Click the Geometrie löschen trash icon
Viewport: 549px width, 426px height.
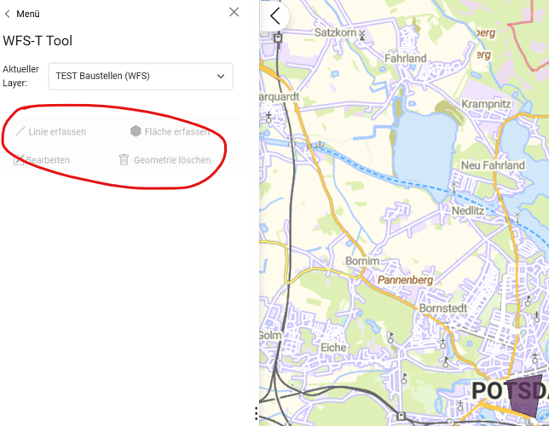[124, 159]
